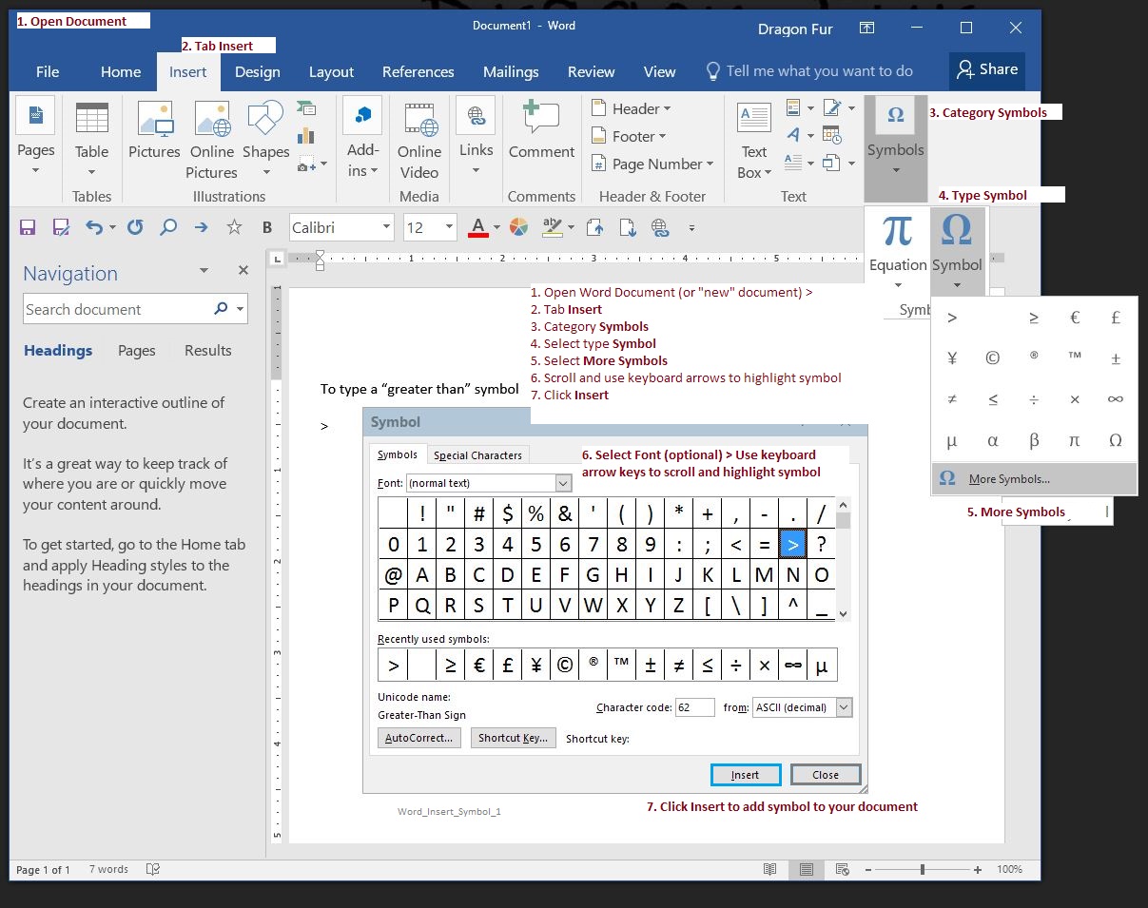Viewport: 1148px width, 908px height.
Task: Click the Close button in Symbol dialog
Action: [x=826, y=775]
